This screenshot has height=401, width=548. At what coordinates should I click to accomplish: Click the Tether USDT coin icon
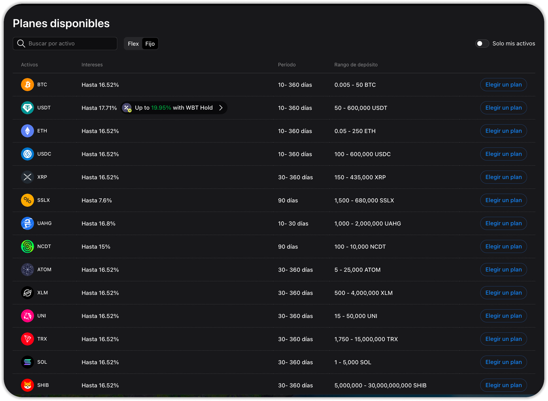coord(27,108)
